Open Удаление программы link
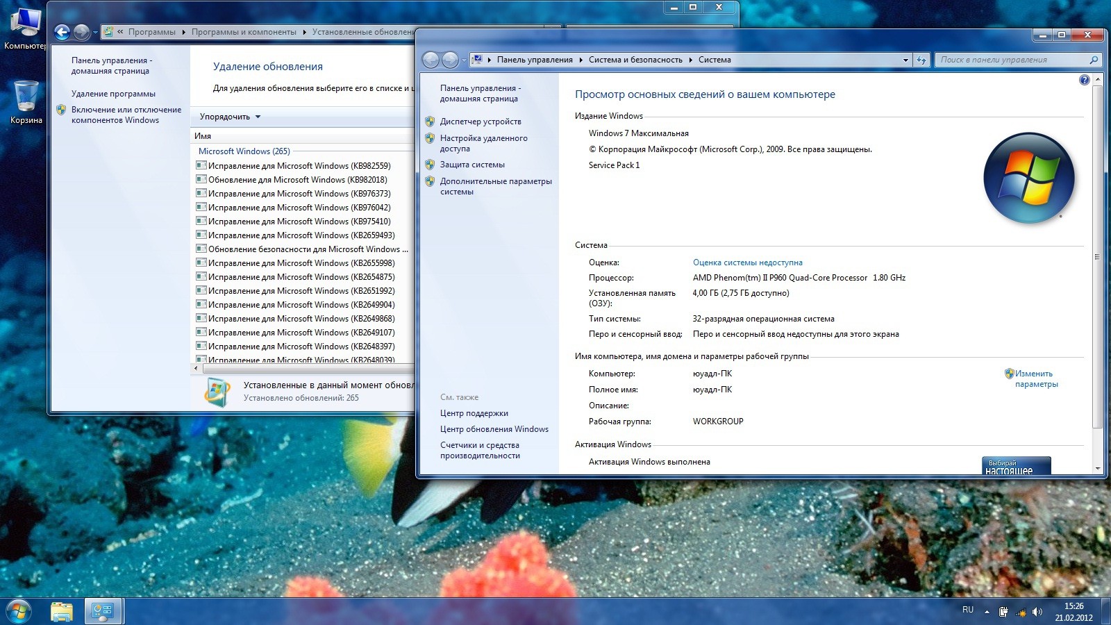The width and height of the screenshot is (1111, 625). point(113,94)
